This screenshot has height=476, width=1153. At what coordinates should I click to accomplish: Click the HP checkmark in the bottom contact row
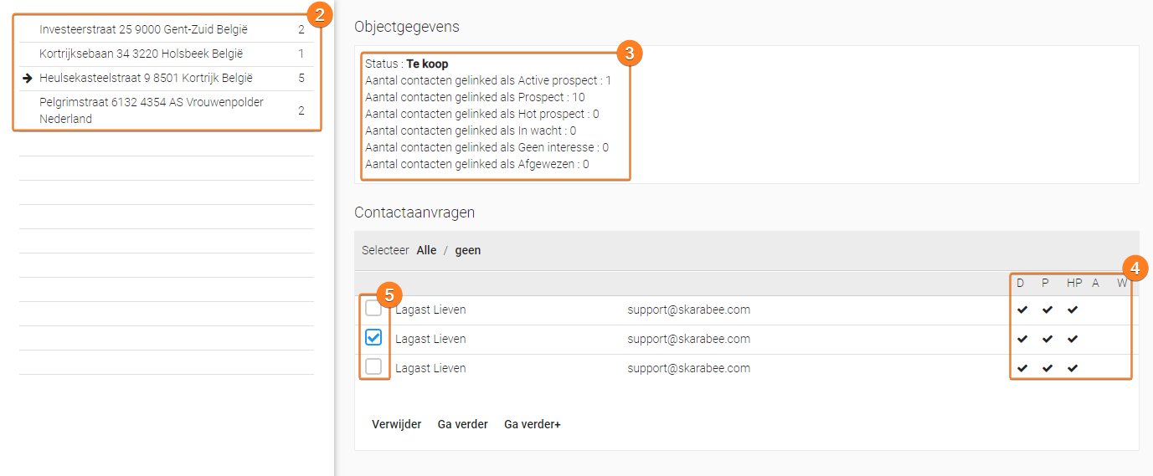tap(1073, 368)
